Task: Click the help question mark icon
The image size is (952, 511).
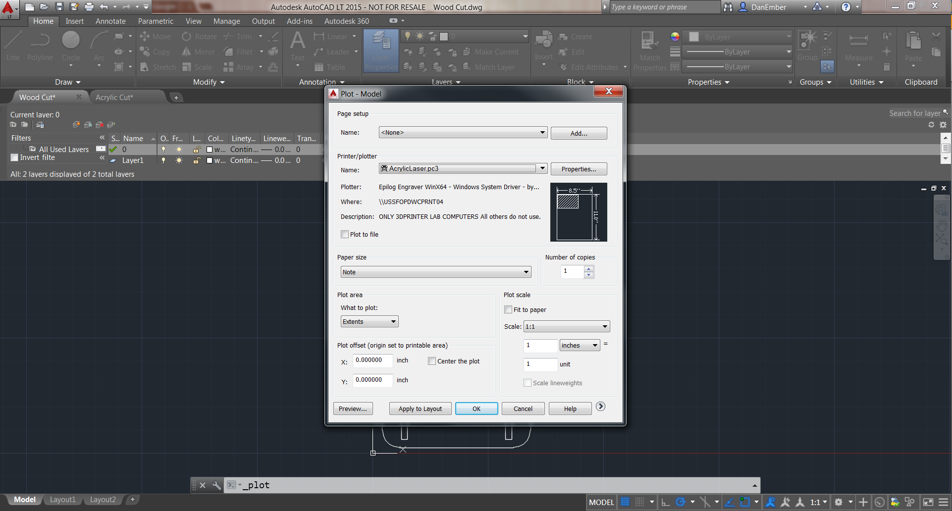Action: 846,7
